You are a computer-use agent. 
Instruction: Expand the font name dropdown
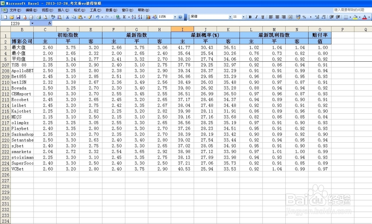(230, 17)
